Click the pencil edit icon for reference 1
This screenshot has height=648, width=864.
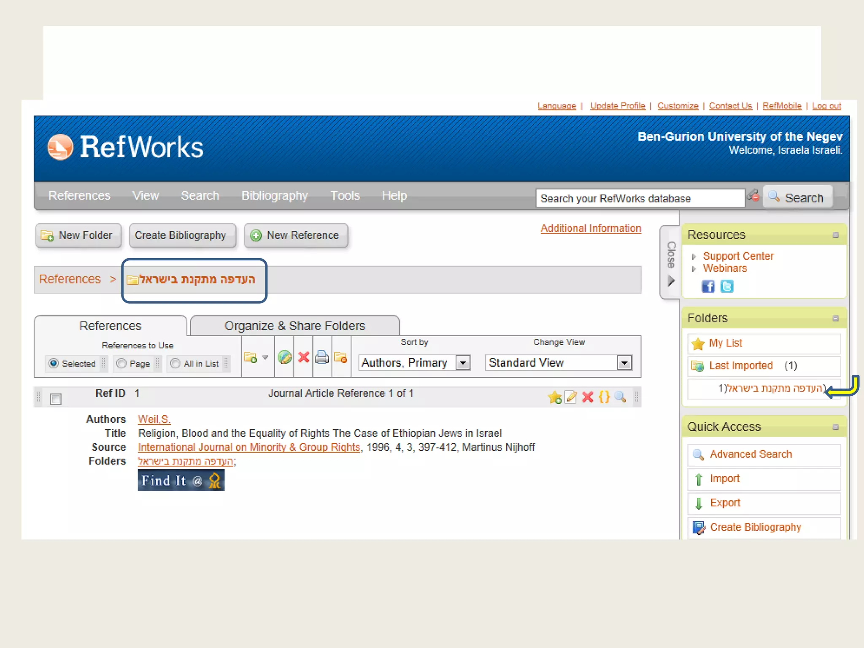pos(571,397)
